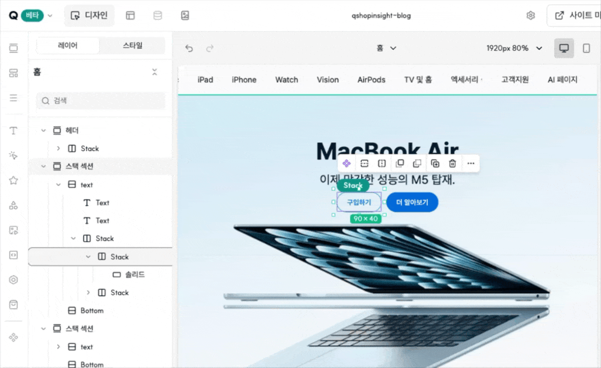Open the shopping bag icon in sidebar
The width and height of the screenshot is (601, 368).
pos(13,305)
